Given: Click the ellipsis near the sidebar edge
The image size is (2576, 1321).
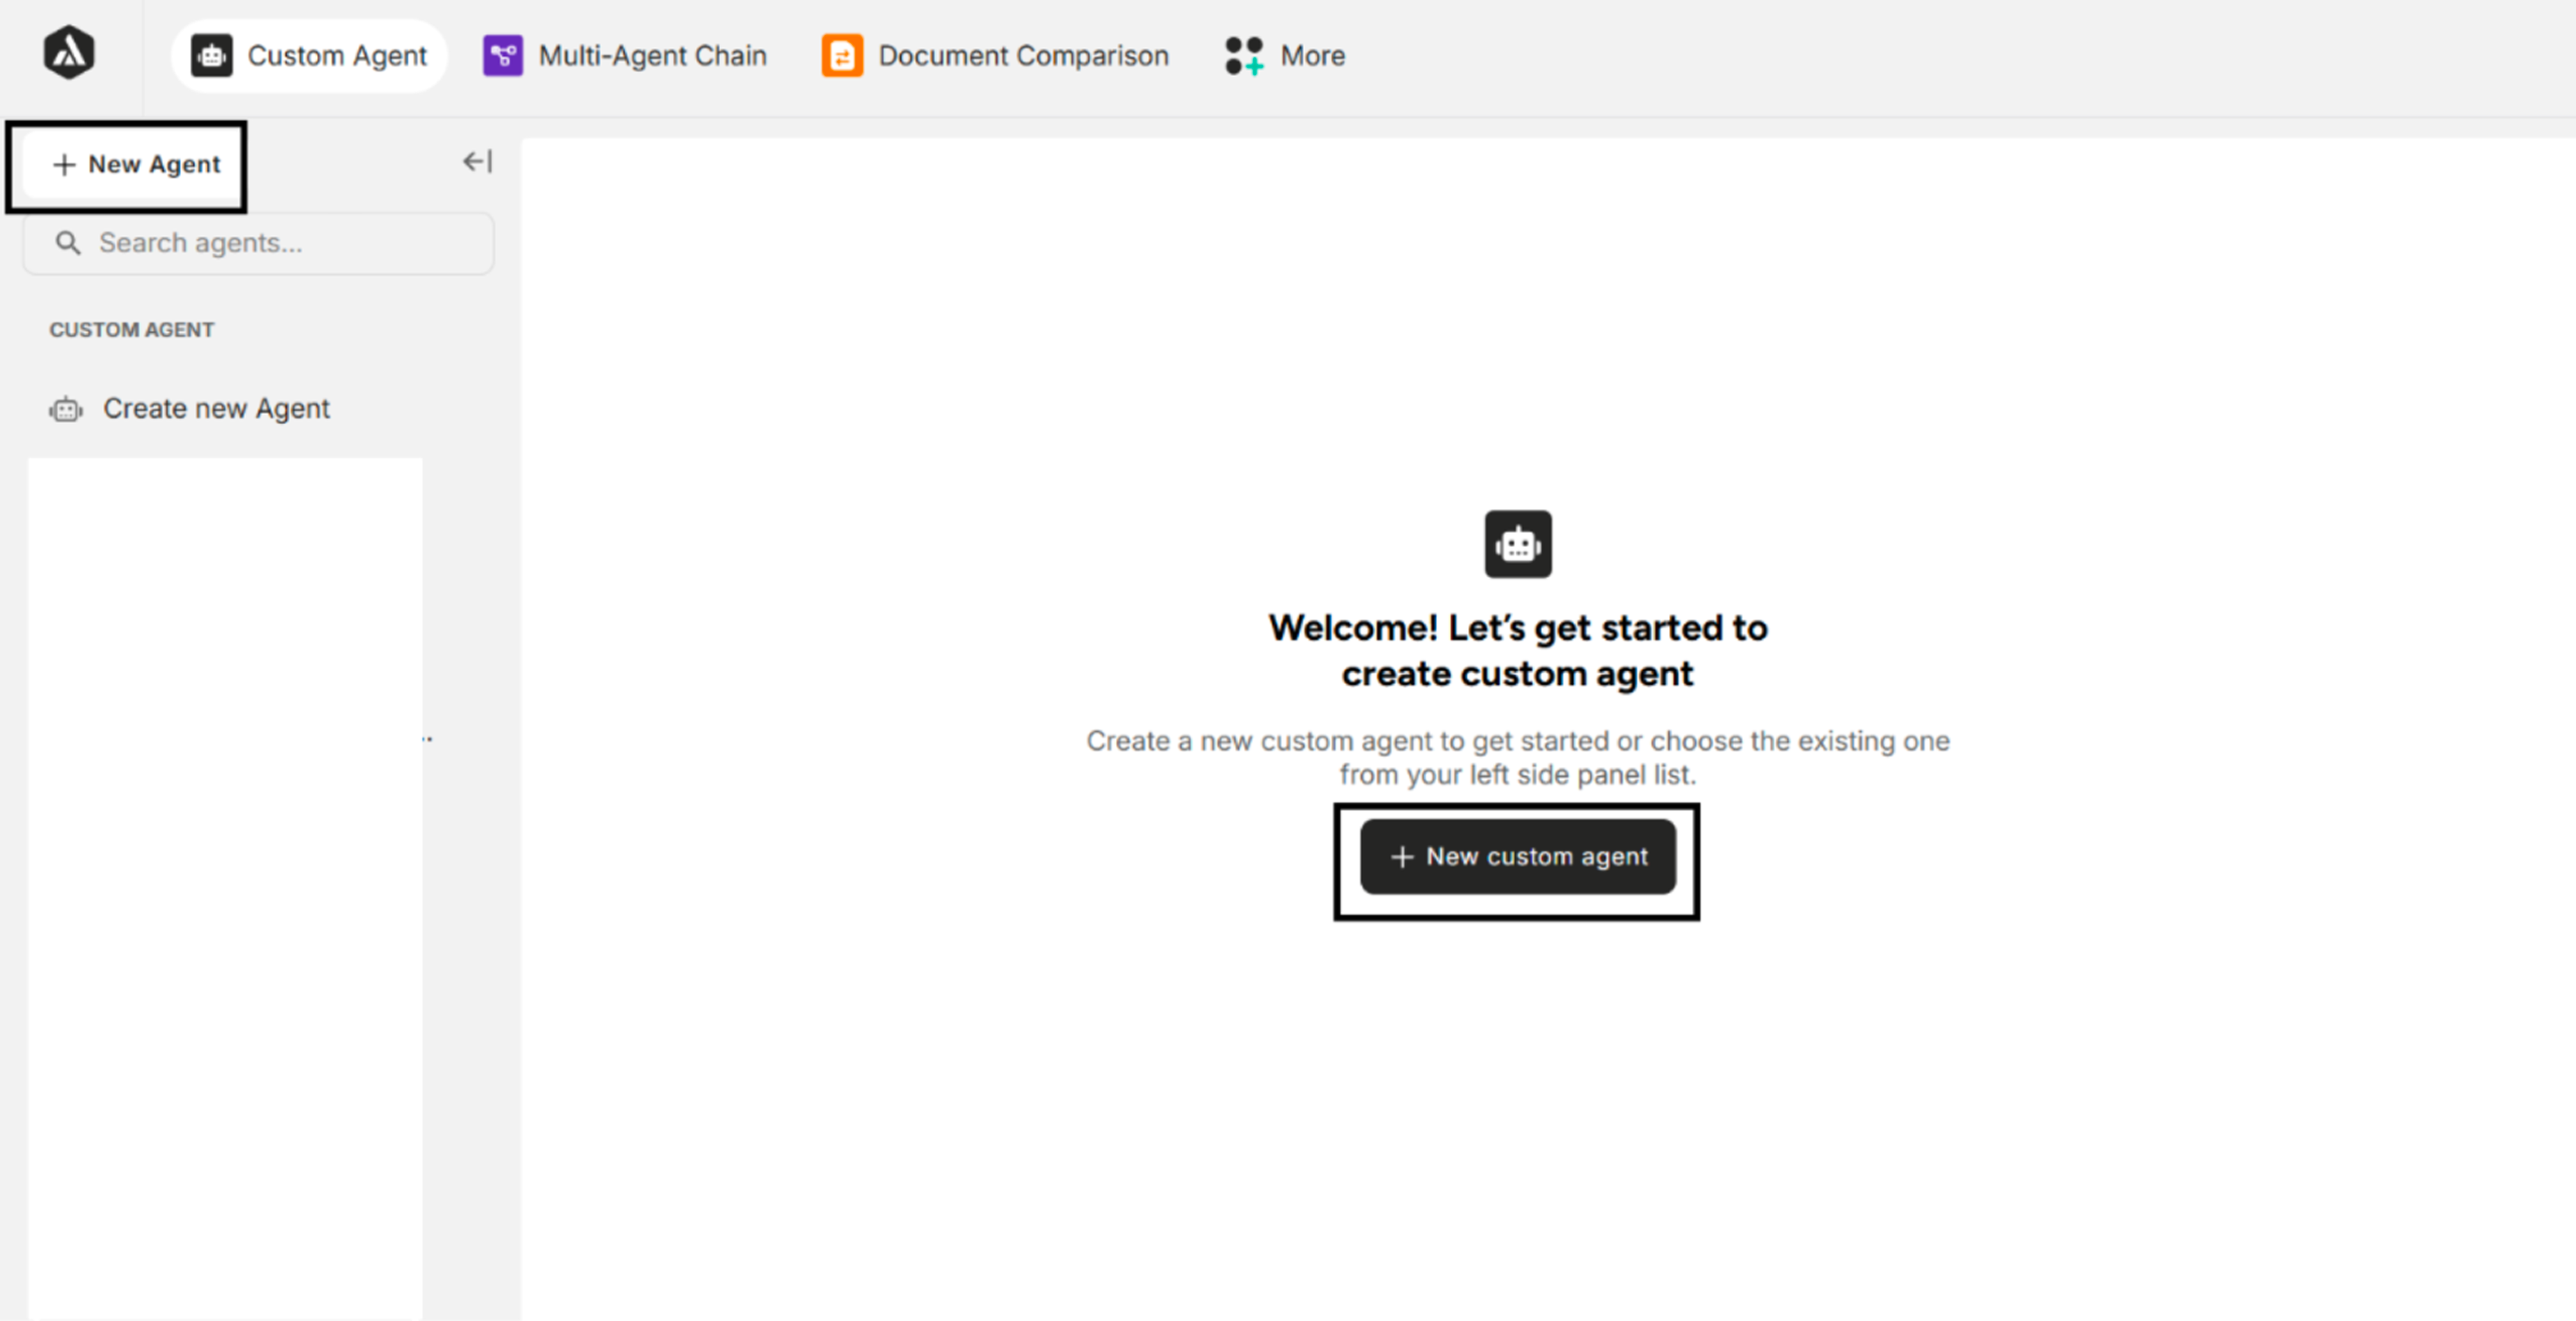Looking at the screenshot, I should point(427,738).
